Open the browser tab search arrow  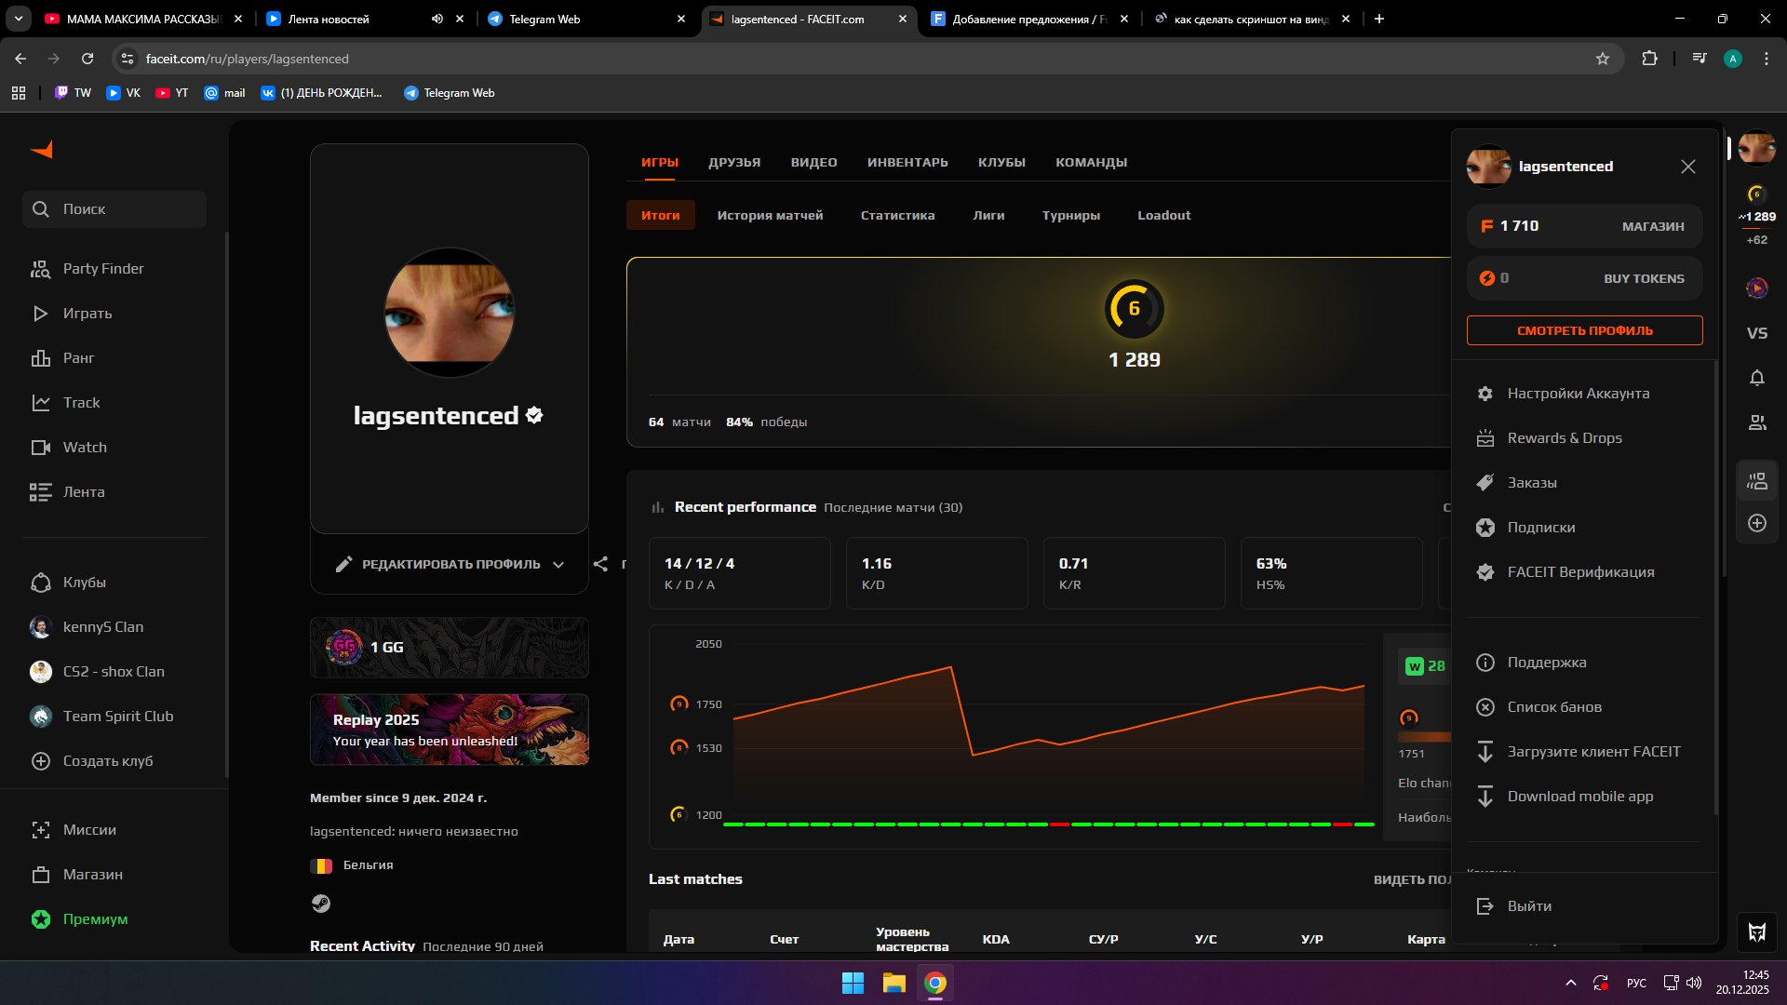[x=17, y=19]
